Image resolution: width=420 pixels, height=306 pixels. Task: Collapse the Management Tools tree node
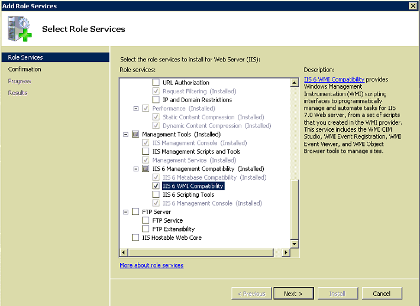(x=125, y=134)
